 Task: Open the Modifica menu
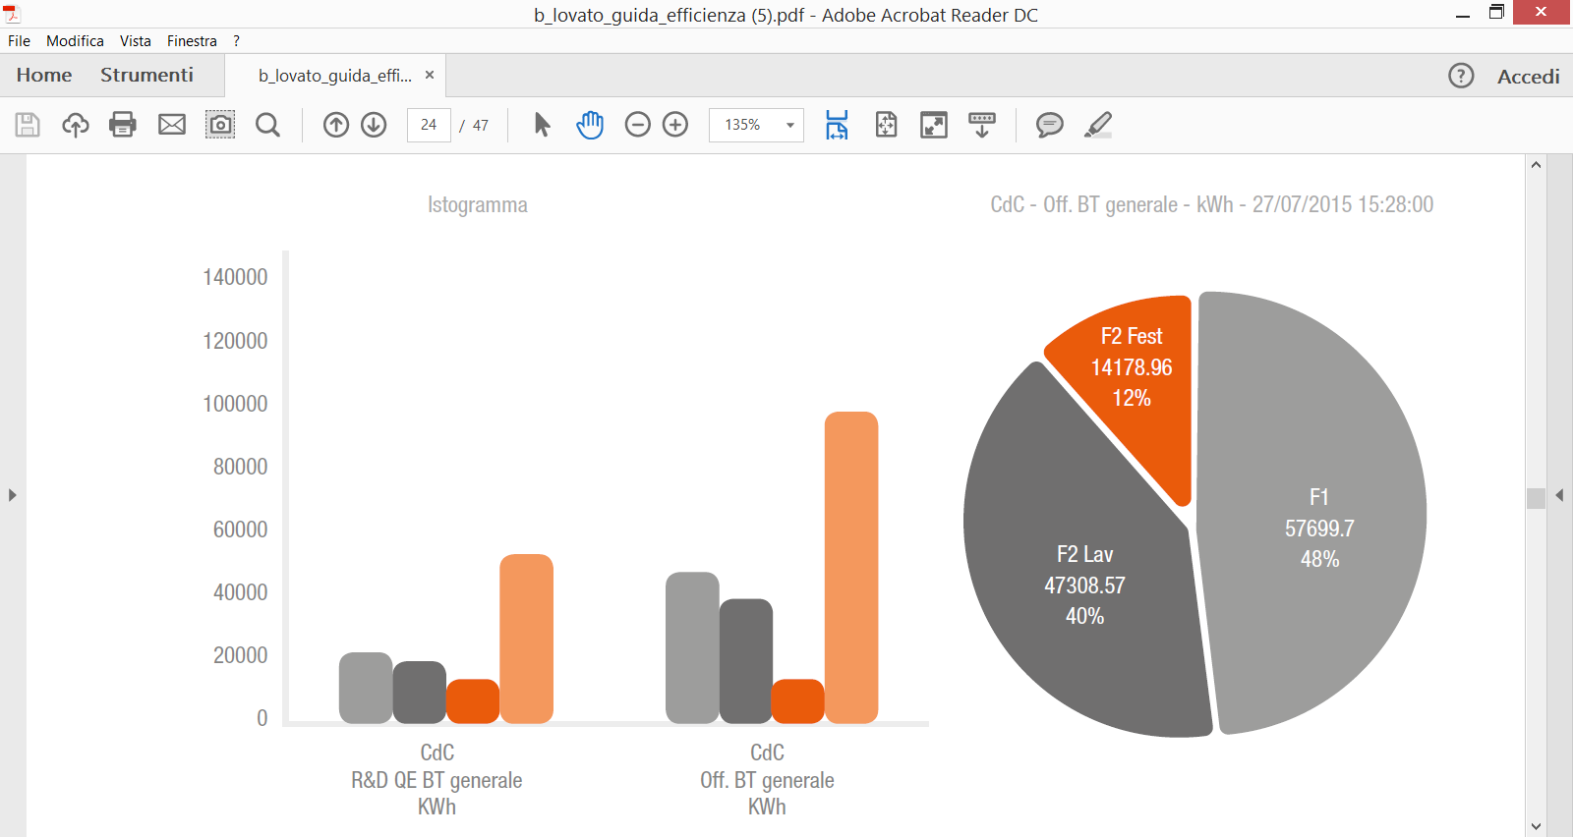point(75,41)
